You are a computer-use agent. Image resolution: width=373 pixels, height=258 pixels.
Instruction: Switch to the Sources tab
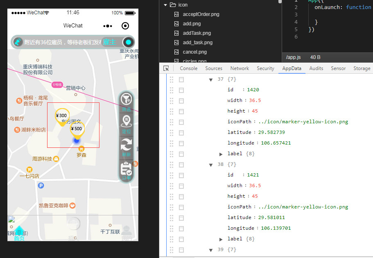(x=214, y=68)
